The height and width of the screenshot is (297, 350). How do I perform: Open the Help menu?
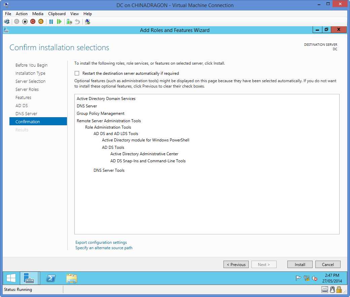tap(88, 13)
